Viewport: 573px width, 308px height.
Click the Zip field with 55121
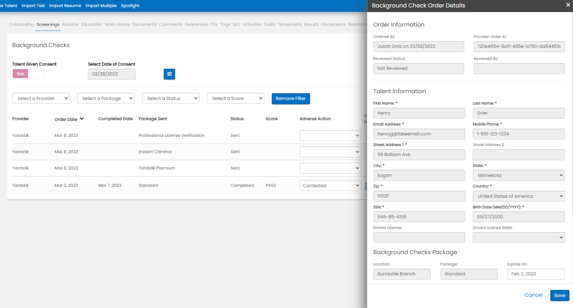click(x=419, y=196)
